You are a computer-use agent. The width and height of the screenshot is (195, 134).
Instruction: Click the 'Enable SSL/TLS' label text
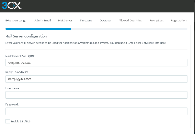[x=20, y=121]
